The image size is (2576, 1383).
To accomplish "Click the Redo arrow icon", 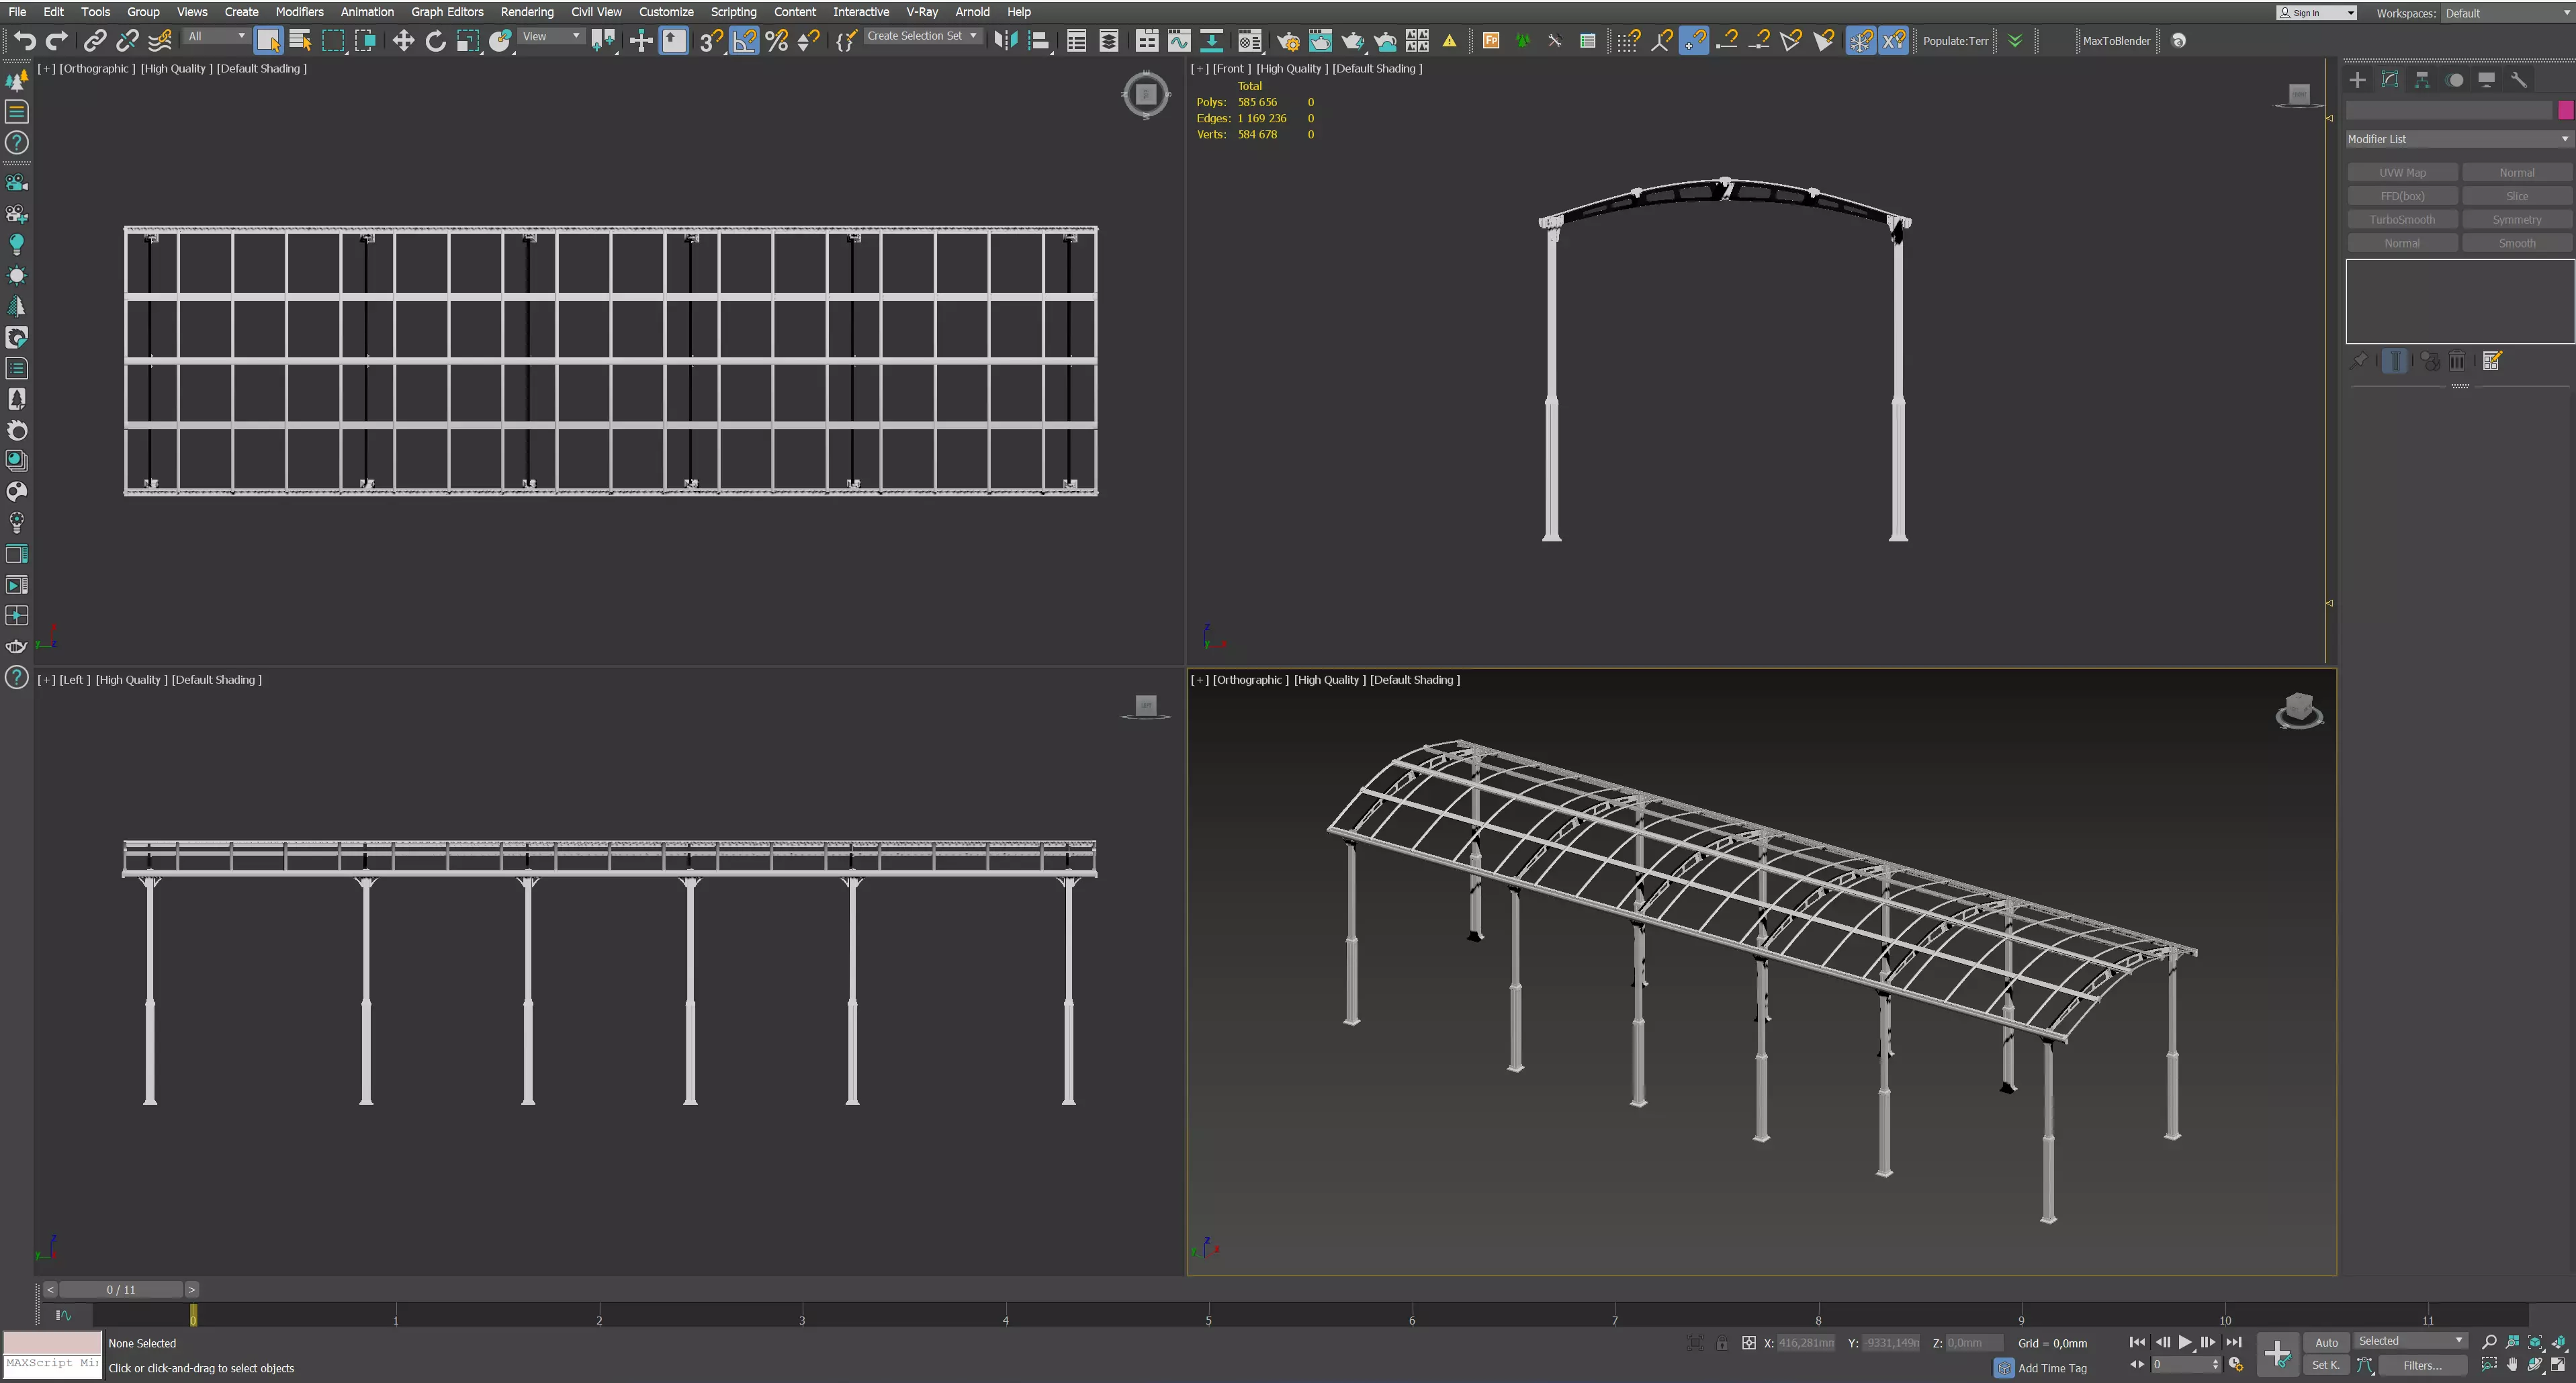I will (57, 40).
